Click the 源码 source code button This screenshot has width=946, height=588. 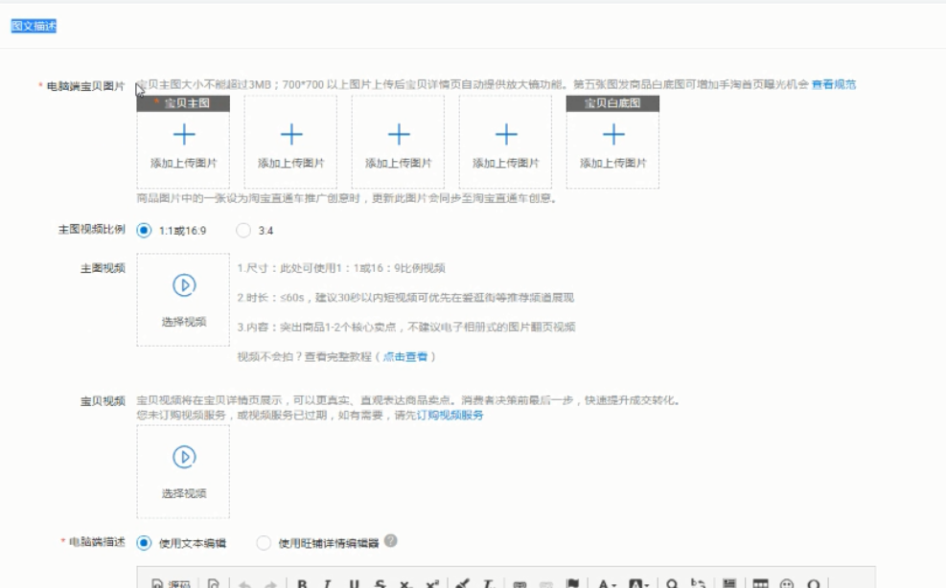(x=171, y=583)
